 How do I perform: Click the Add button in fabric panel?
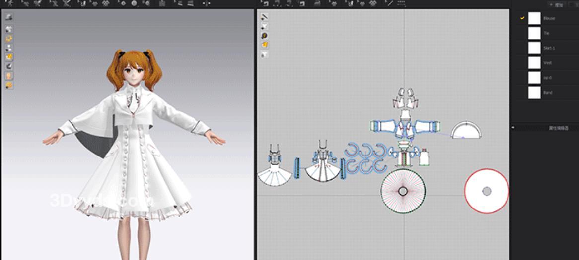tap(557, 4)
